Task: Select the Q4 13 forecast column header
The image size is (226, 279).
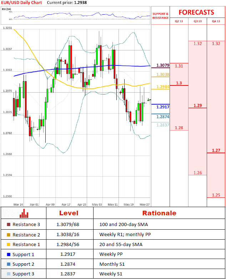Action: point(216,21)
